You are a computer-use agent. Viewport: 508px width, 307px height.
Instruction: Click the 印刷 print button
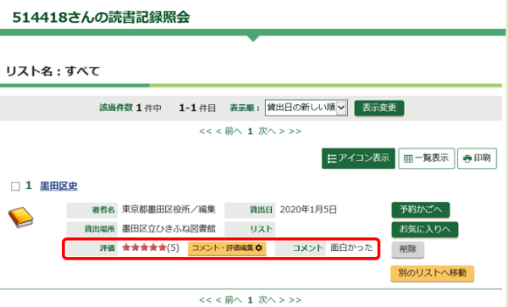click(x=477, y=159)
